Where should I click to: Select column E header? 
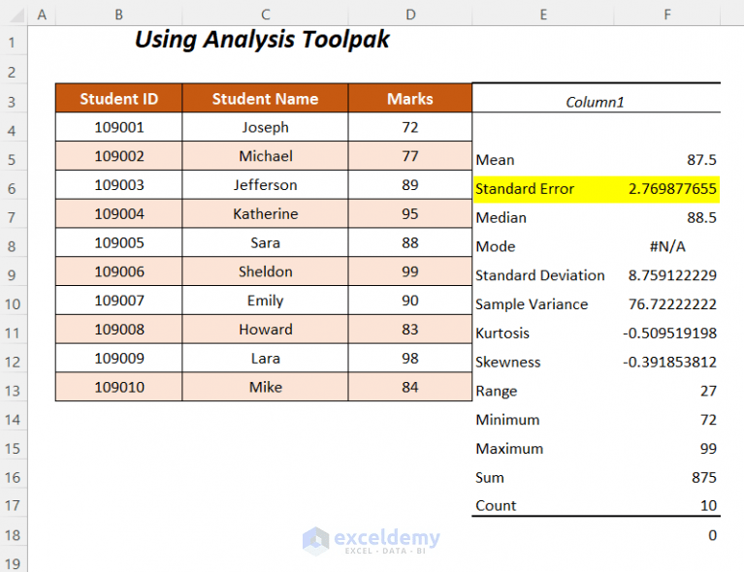click(543, 15)
